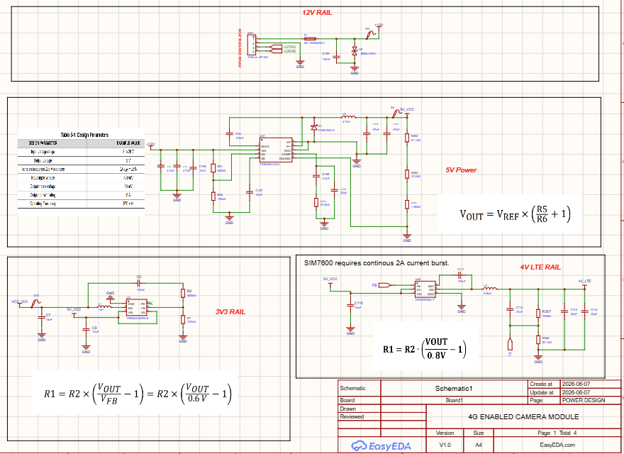
Task: Click the V1.0 version field
Action: [445, 445]
